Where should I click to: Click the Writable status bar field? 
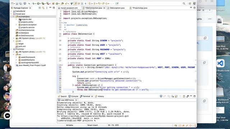click(x=69, y=125)
